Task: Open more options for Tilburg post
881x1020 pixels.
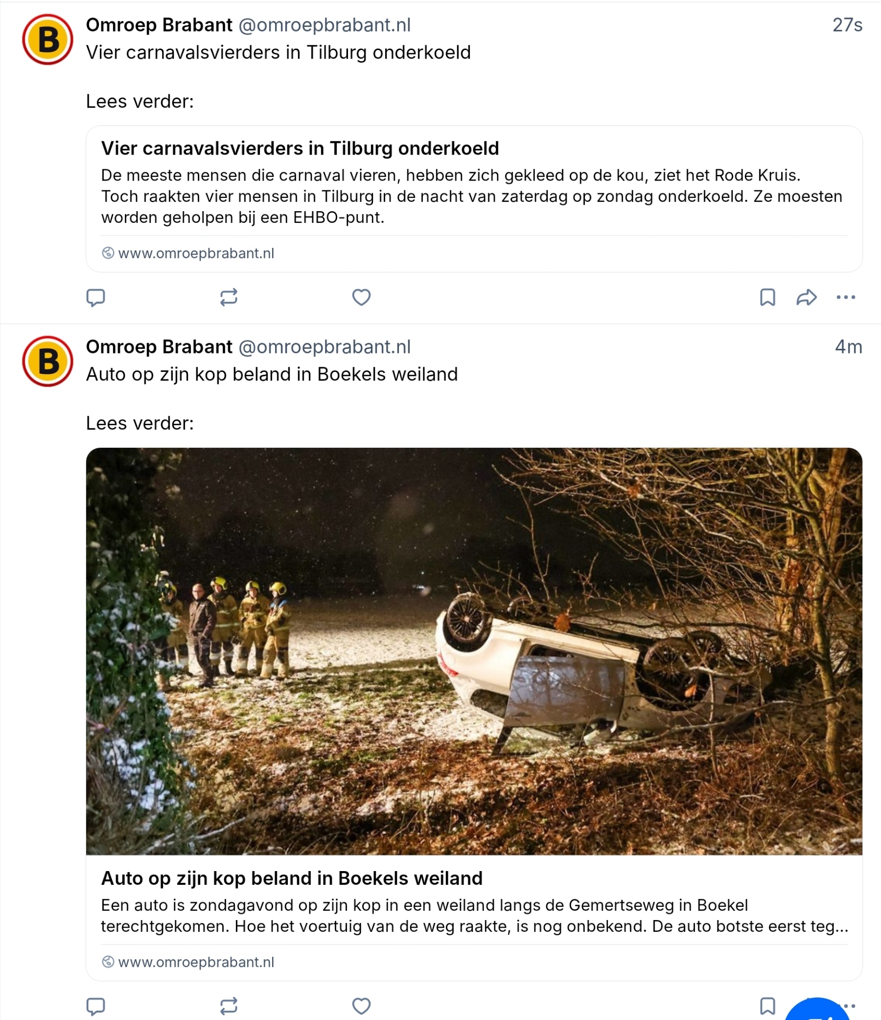Action: click(846, 297)
